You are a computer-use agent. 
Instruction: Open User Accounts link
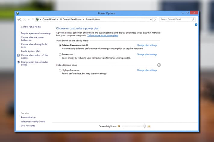click(x=28, y=126)
